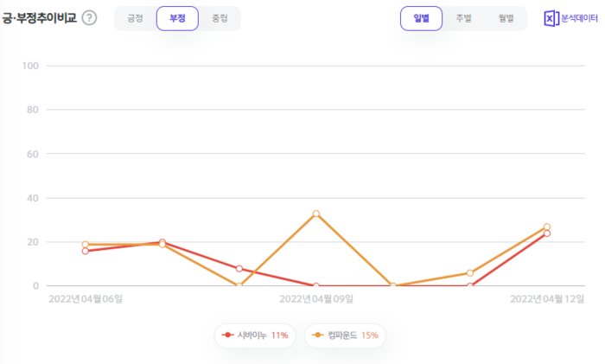Click the orange peak point on April 9
This screenshot has width=605, height=364.
(316, 214)
